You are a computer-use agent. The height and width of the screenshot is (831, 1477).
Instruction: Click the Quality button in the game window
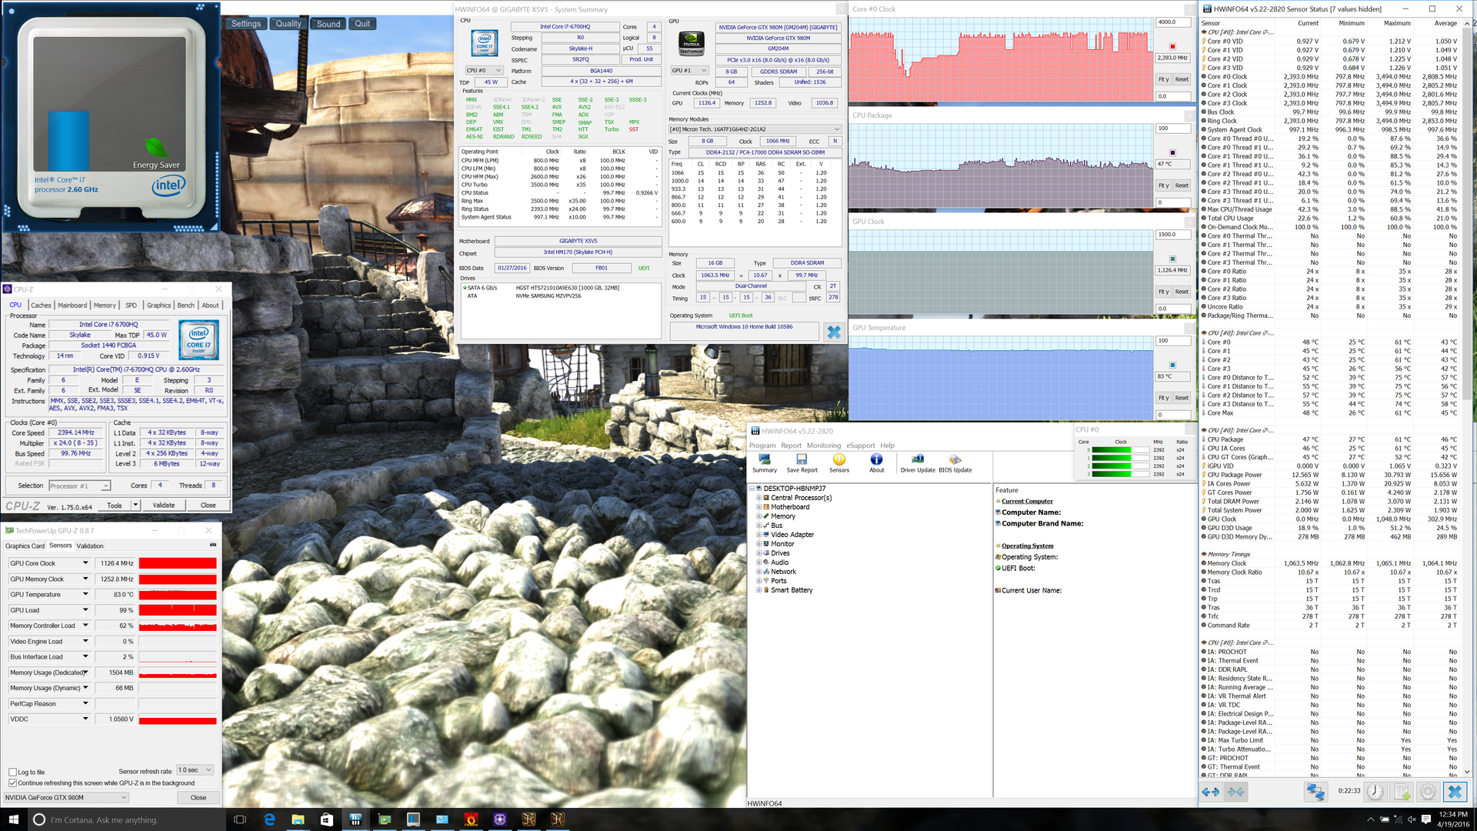click(x=288, y=24)
